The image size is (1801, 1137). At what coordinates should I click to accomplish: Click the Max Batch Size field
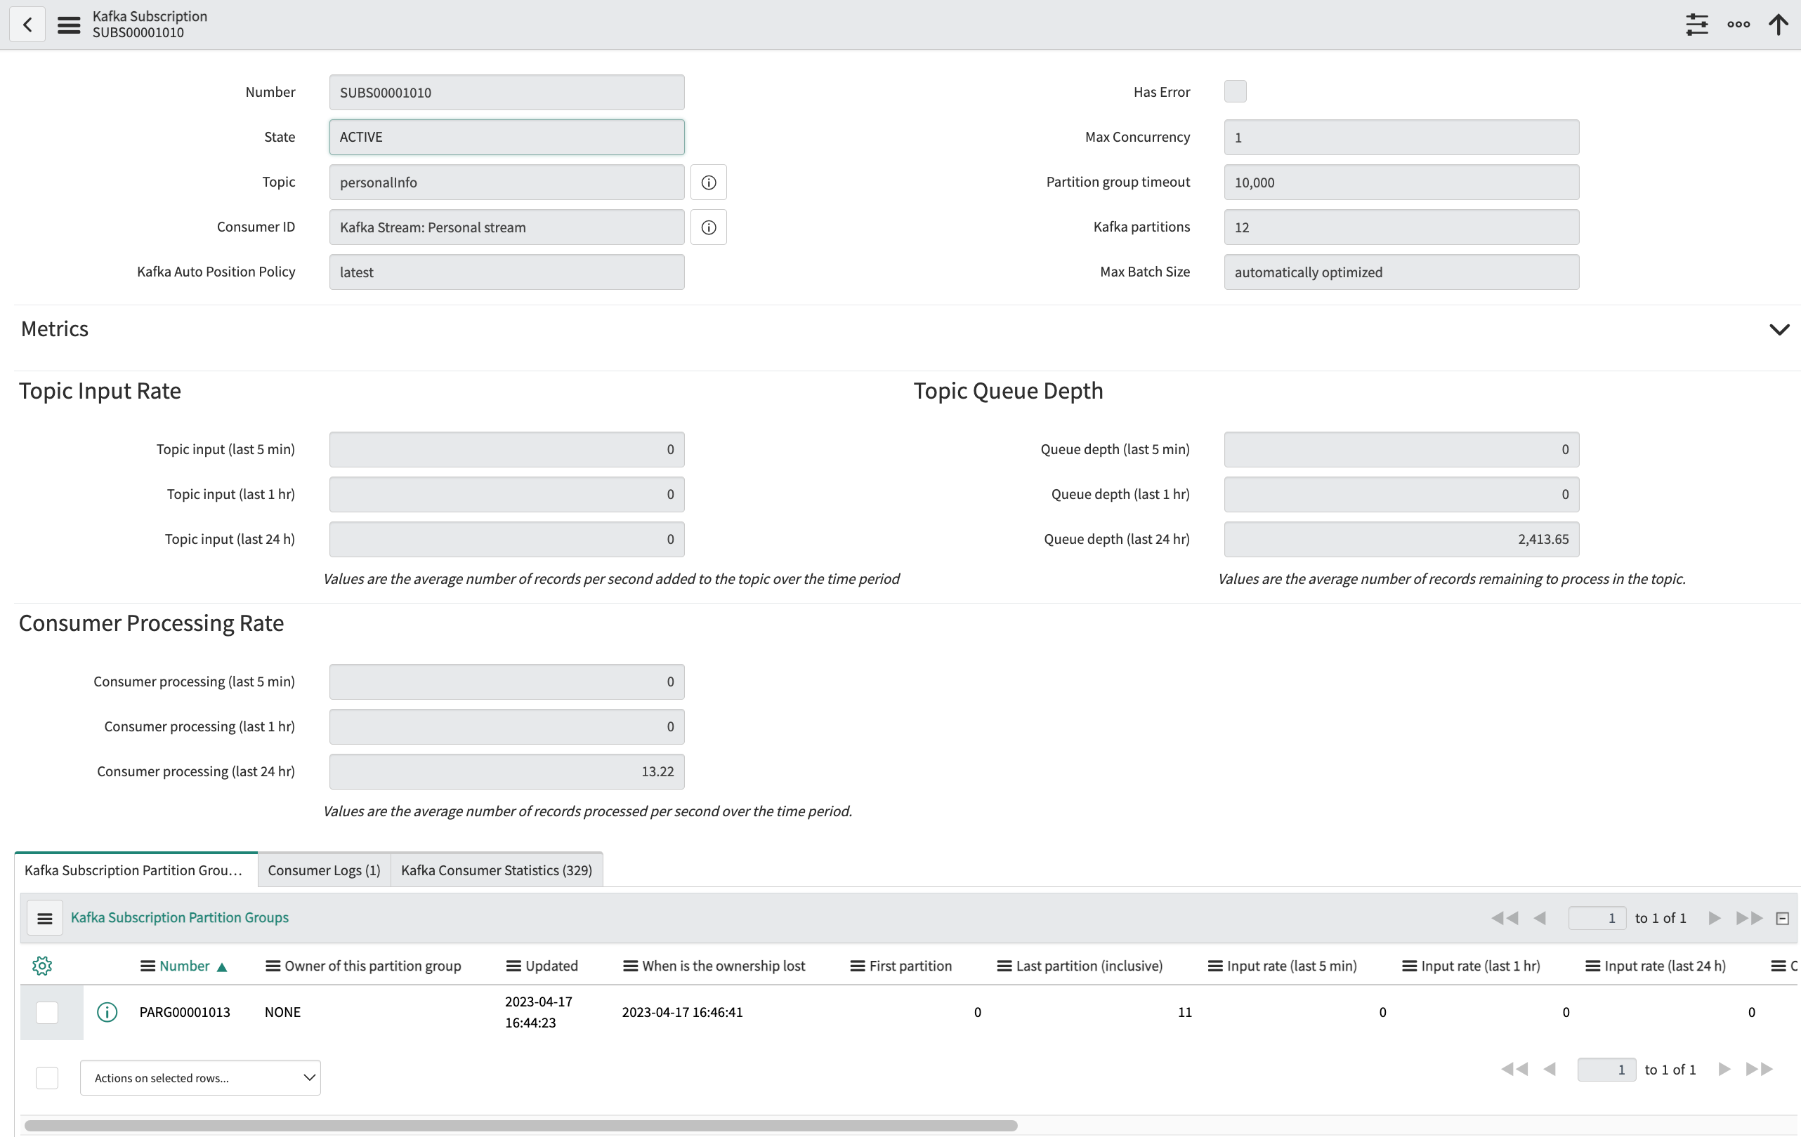1401,272
